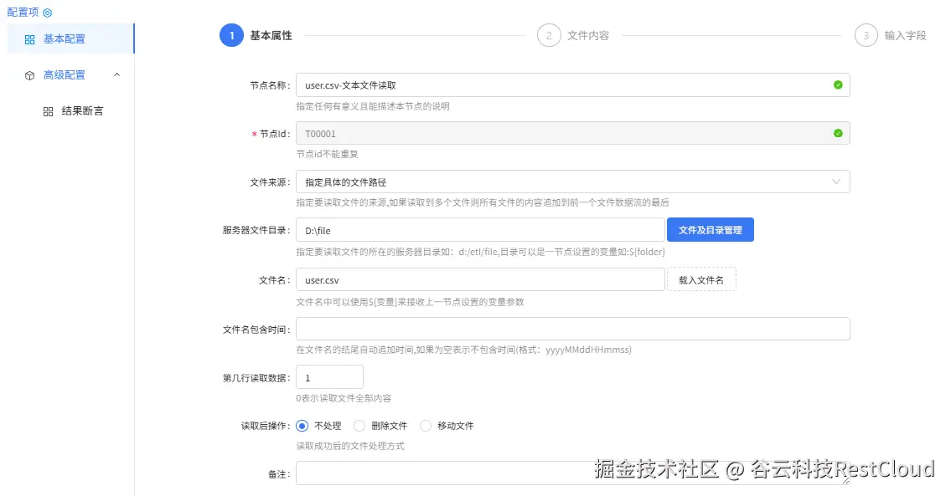The image size is (951, 496).
Task: Click the 文件名包含时间 input field
Action: (x=573, y=329)
